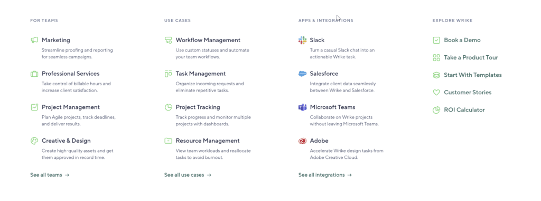Click text "Track progress and monitor multiple"
The image size is (541, 201).
[213, 117]
